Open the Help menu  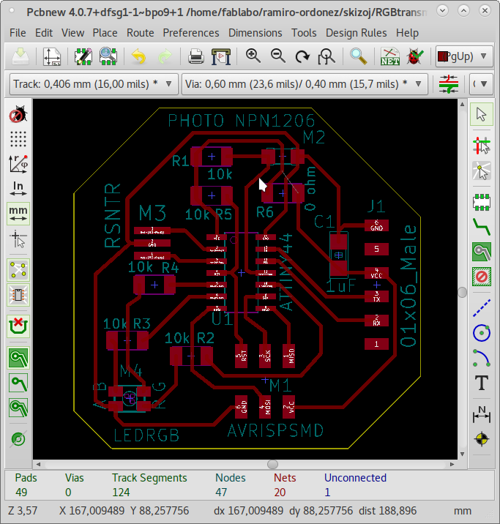pos(407,33)
